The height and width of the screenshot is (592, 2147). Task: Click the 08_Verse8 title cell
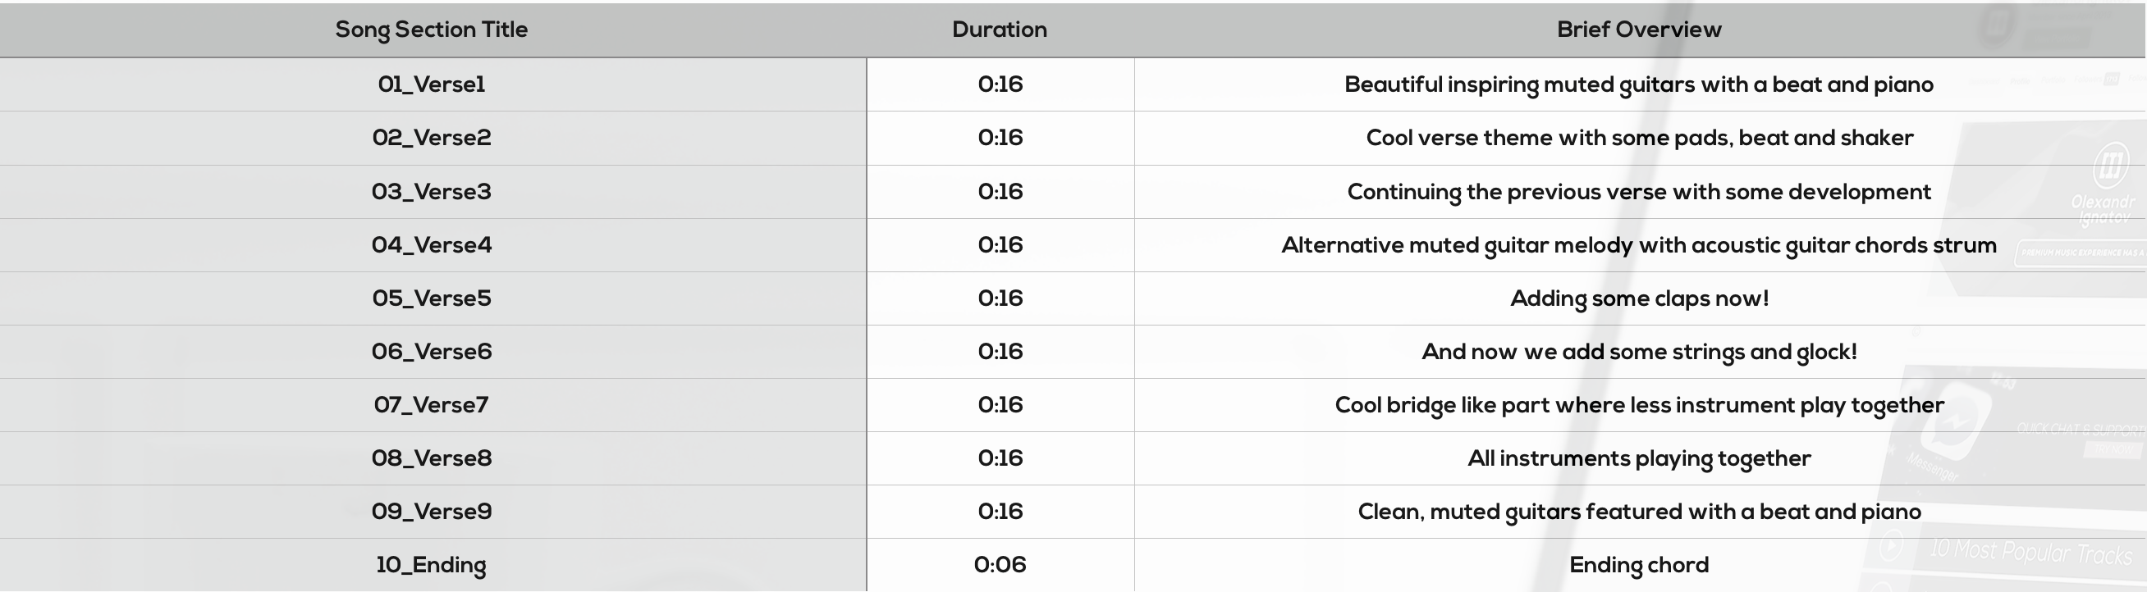pos(431,459)
